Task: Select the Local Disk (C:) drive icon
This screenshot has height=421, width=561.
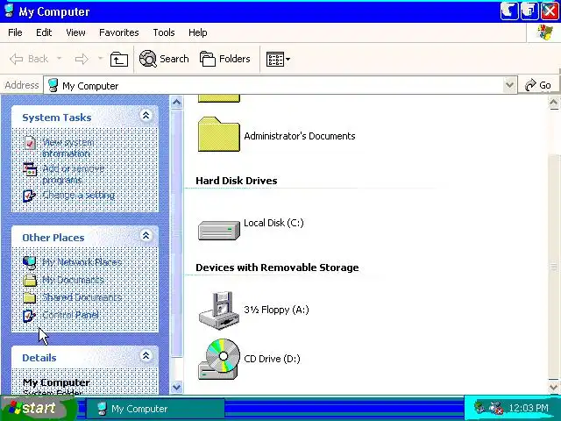Action: tap(219, 230)
